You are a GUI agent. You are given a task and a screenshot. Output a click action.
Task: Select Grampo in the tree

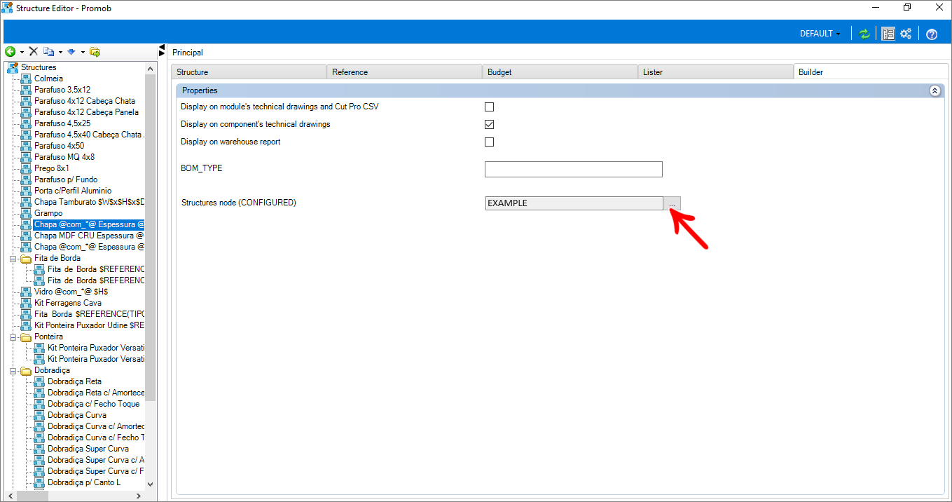pyautogui.click(x=48, y=213)
